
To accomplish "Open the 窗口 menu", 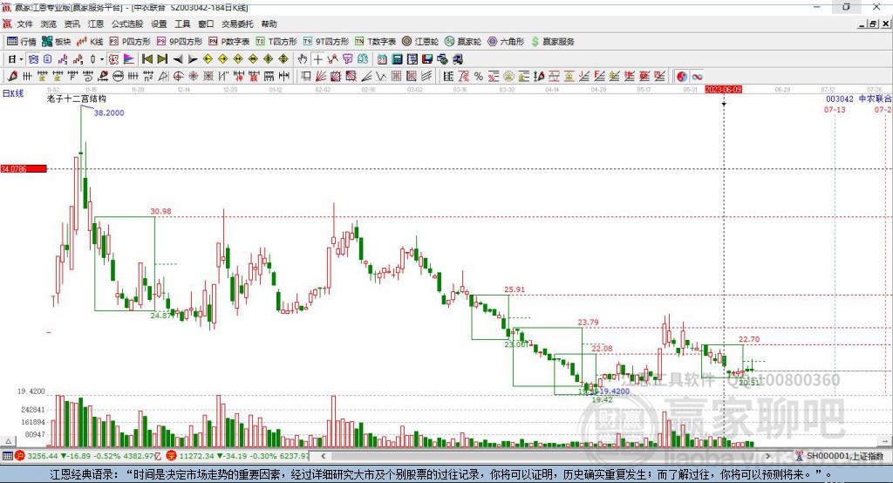I will [206, 24].
